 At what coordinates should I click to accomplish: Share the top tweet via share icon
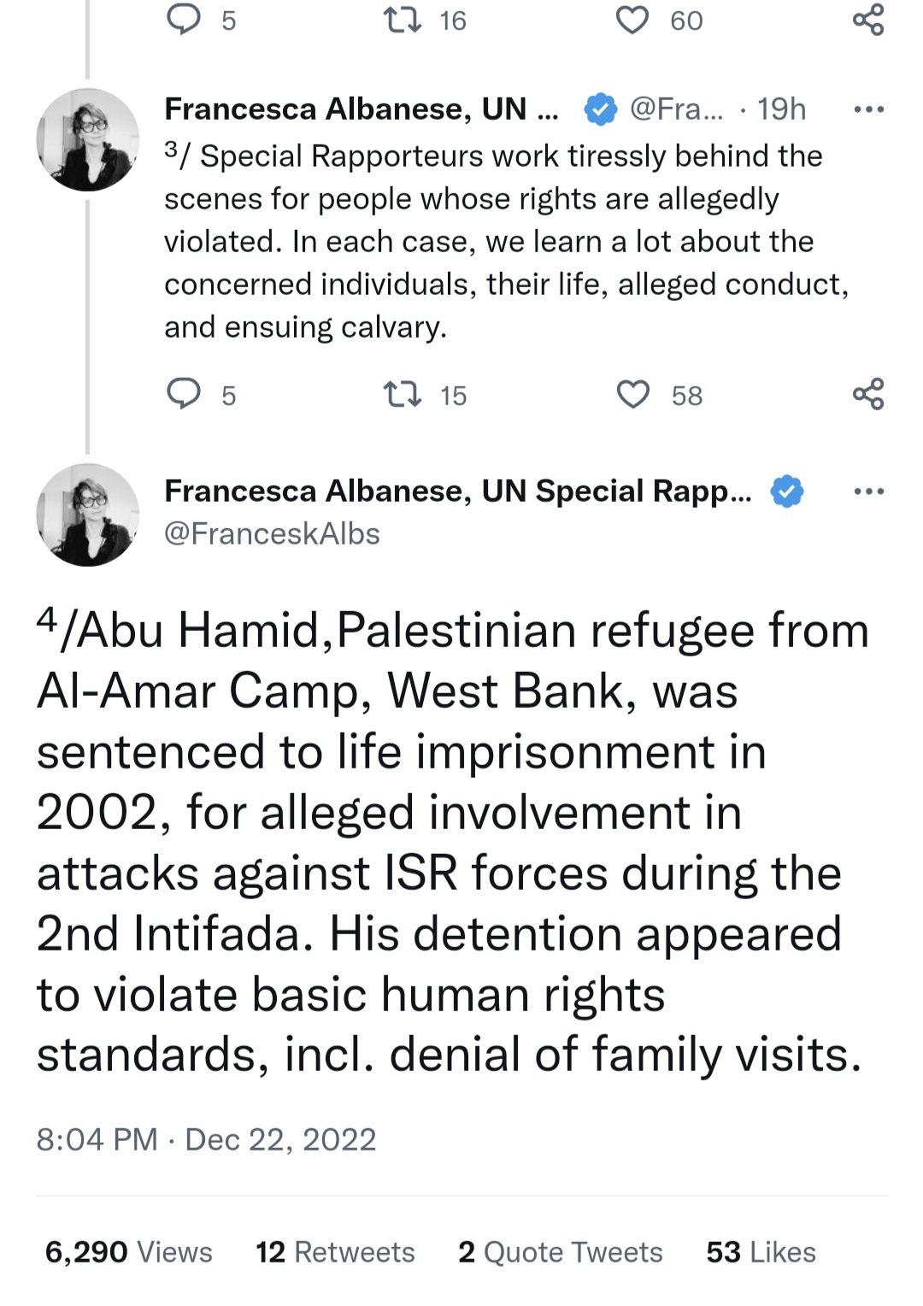pyautogui.click(x=868, y=20)
